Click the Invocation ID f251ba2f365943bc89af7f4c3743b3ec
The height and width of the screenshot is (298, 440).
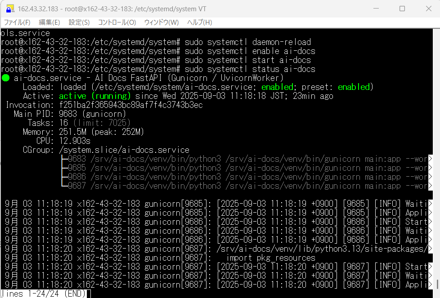(131, 105)
